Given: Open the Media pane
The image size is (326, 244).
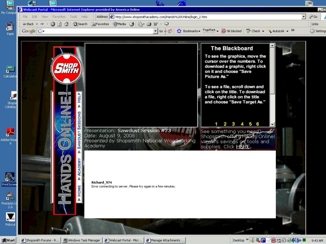Looking at the screenshot, I should (119, 24).
